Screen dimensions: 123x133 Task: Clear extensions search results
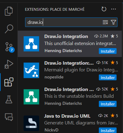tap(105, 22)
